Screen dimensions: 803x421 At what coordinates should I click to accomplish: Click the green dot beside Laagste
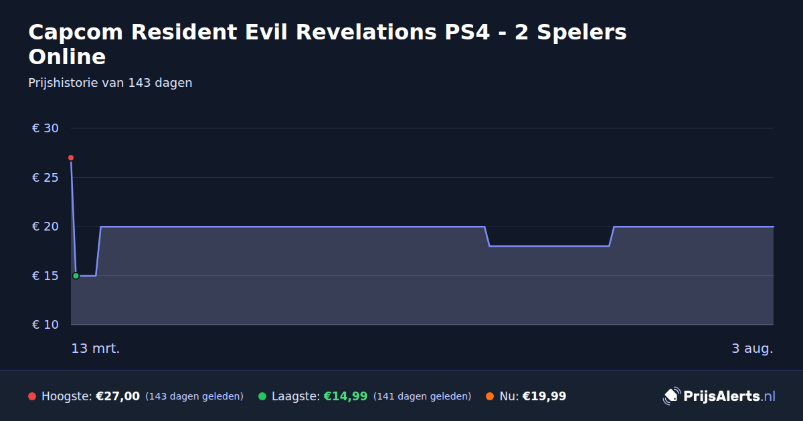pos(262,396)
